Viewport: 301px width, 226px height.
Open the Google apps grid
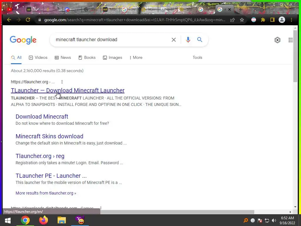291,40
